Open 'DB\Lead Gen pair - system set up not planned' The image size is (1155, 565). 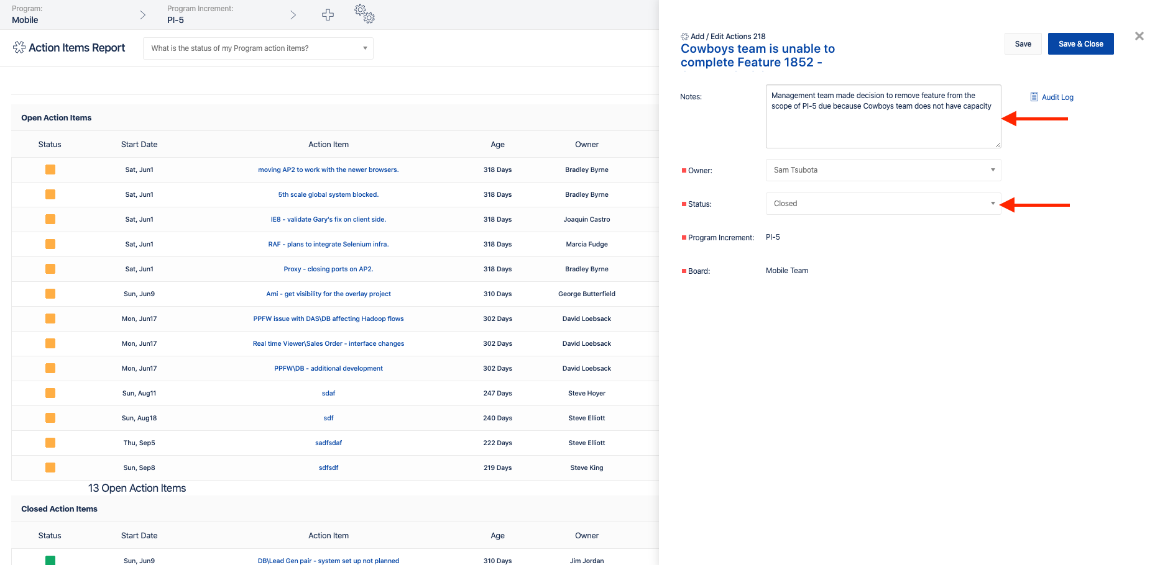(328, 561)
